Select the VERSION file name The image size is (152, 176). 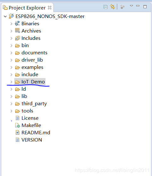32,140
